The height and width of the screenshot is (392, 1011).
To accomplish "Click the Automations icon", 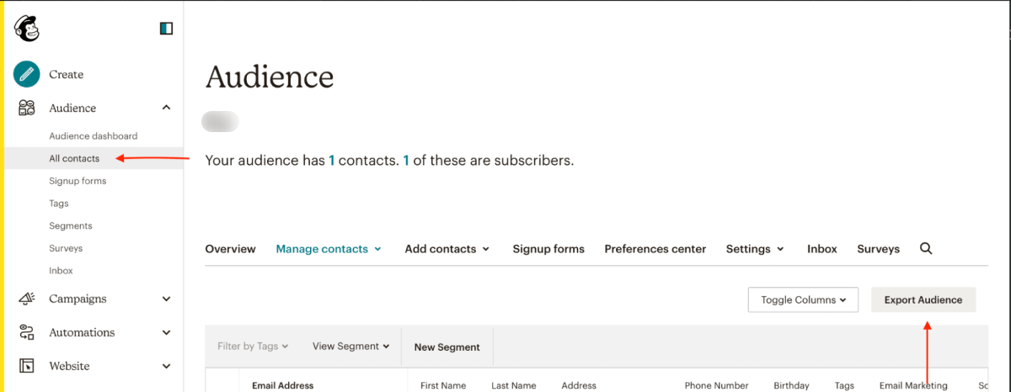I will point(27,332).
